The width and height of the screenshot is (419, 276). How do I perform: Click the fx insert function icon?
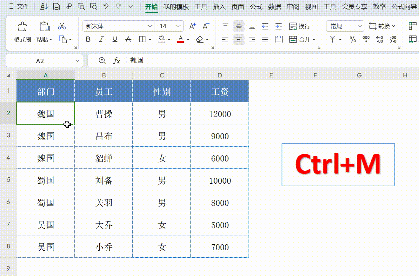pyautogui.click(x=117, y=61)
